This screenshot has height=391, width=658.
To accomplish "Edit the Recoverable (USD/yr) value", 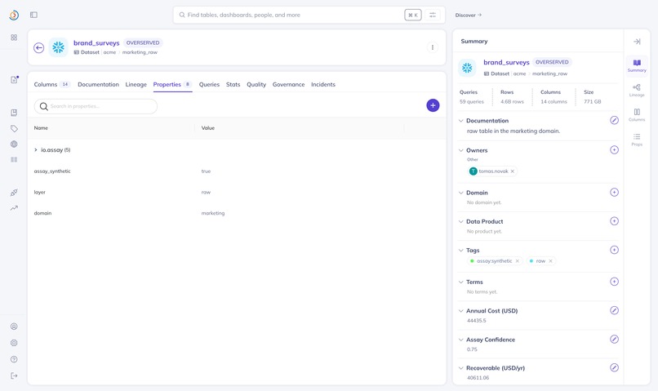I will [x=614, y=367].
